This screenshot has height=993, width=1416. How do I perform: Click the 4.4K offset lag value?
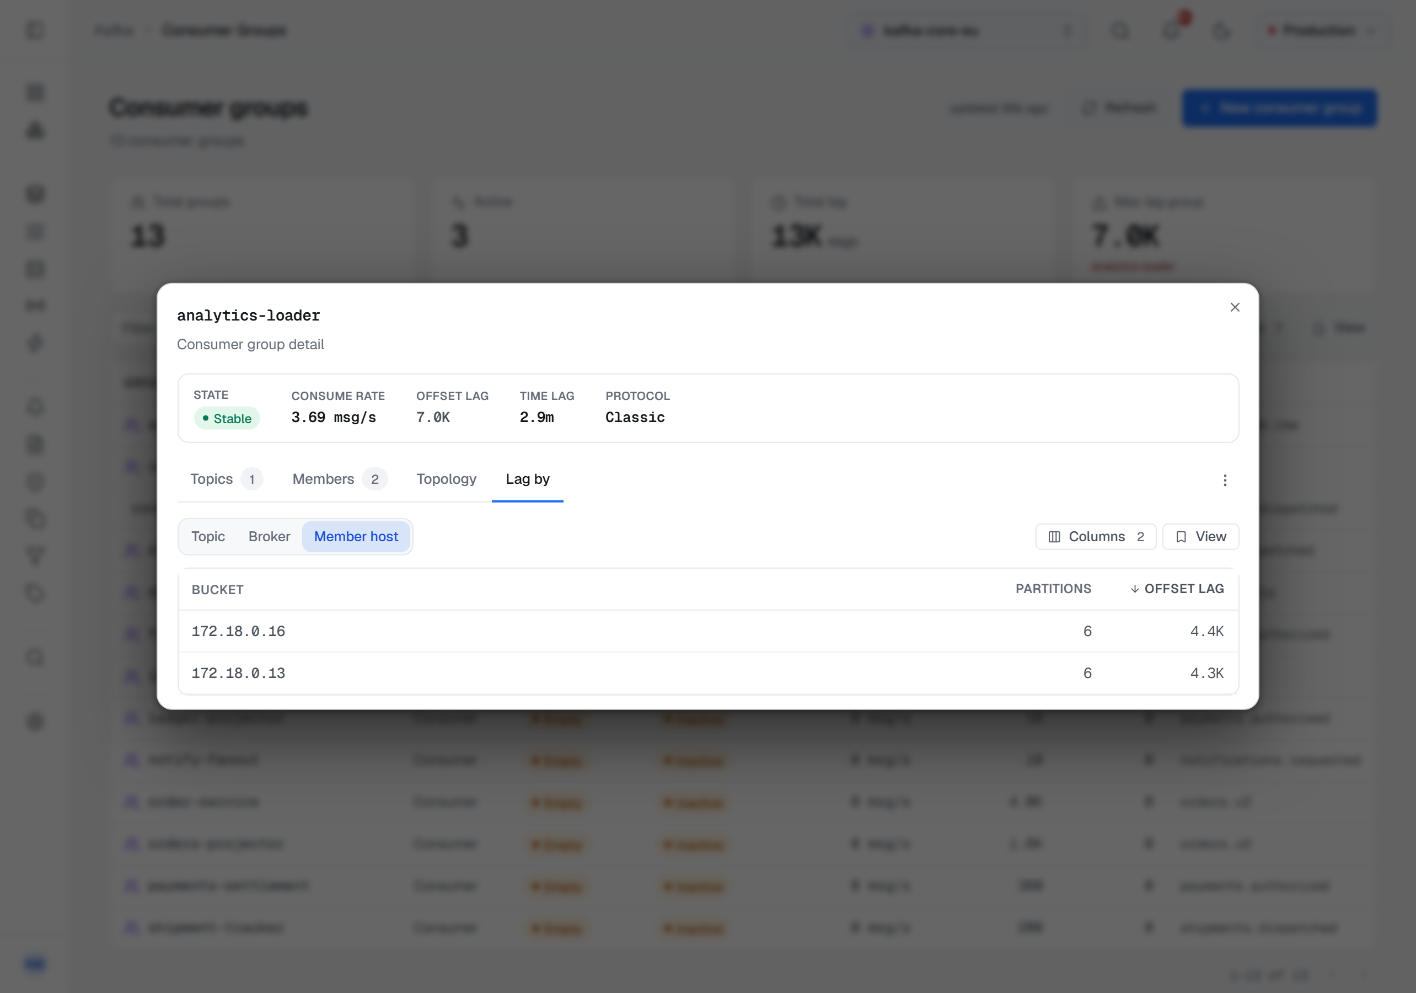(1207, 631)
